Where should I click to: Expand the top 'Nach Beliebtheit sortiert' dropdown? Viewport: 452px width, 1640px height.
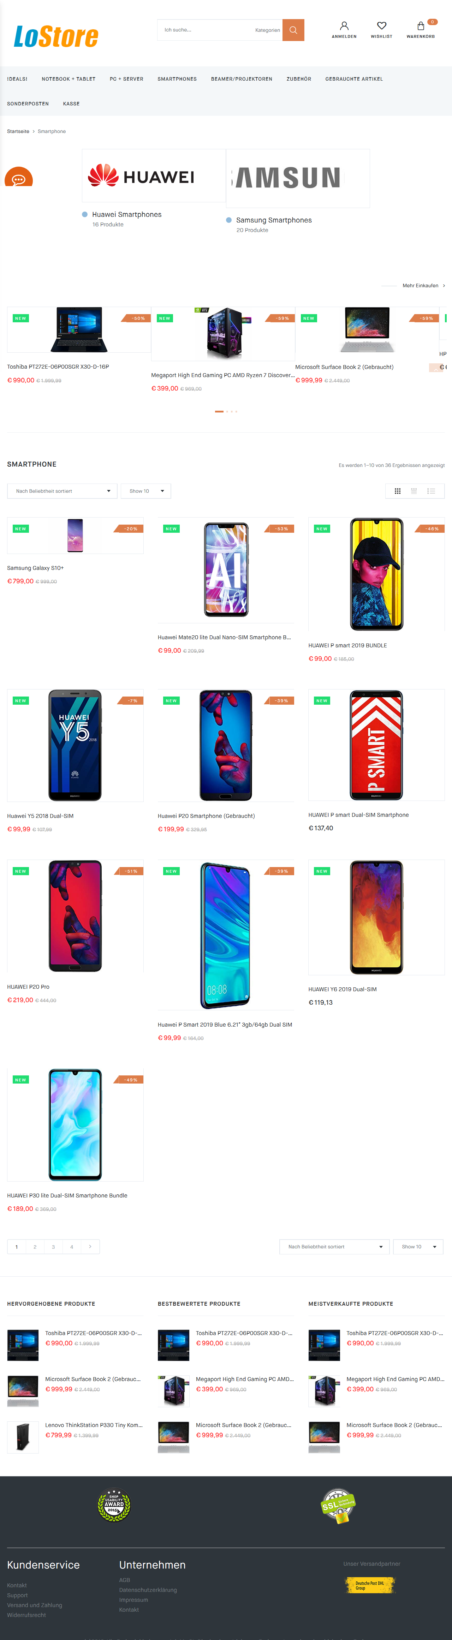coord(62,491)
